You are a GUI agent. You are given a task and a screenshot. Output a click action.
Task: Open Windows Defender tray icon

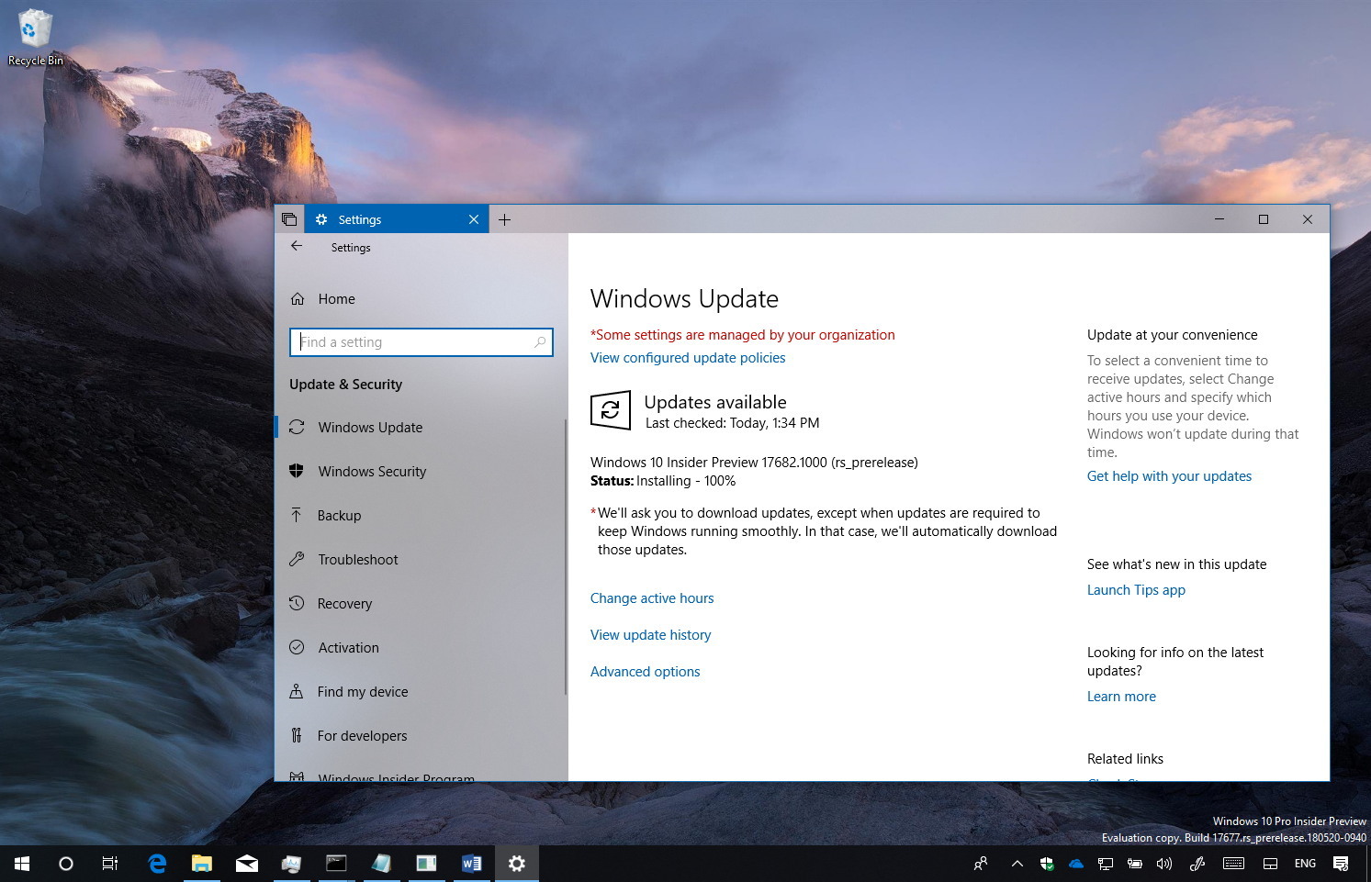[1046, 864]
